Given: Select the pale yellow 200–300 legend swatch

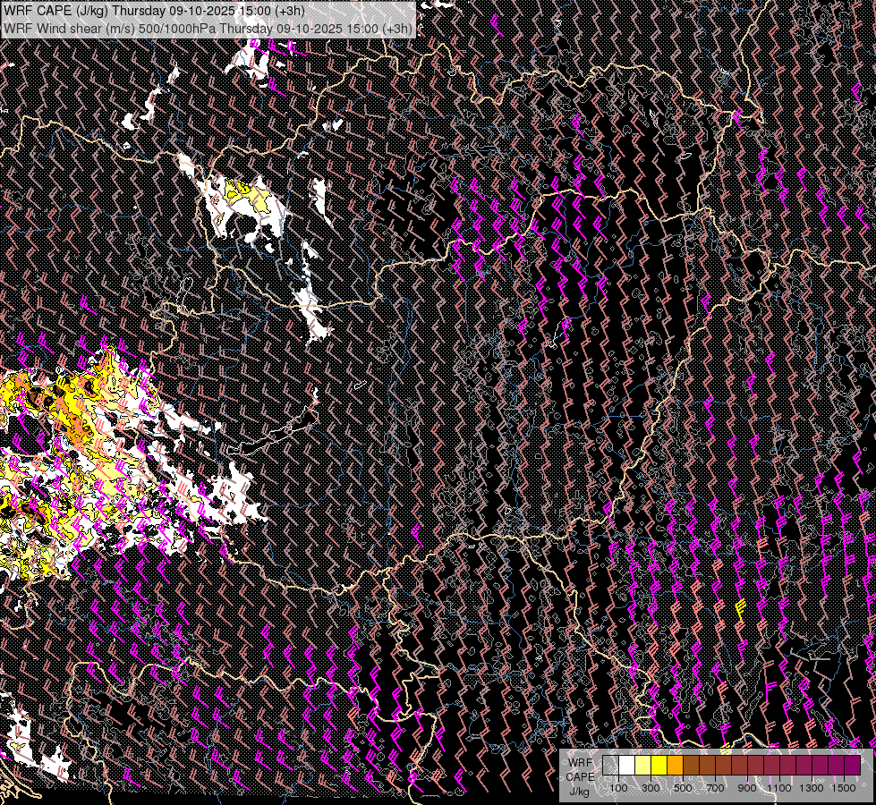Looking at the screenshot, I should coord(643,766).
